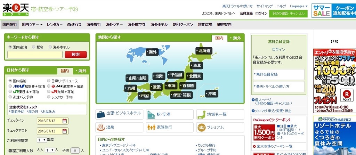Screen dimensions: 356x155
Task: Click the hot spring onsen icon
Action: click(x=101, y=127)
